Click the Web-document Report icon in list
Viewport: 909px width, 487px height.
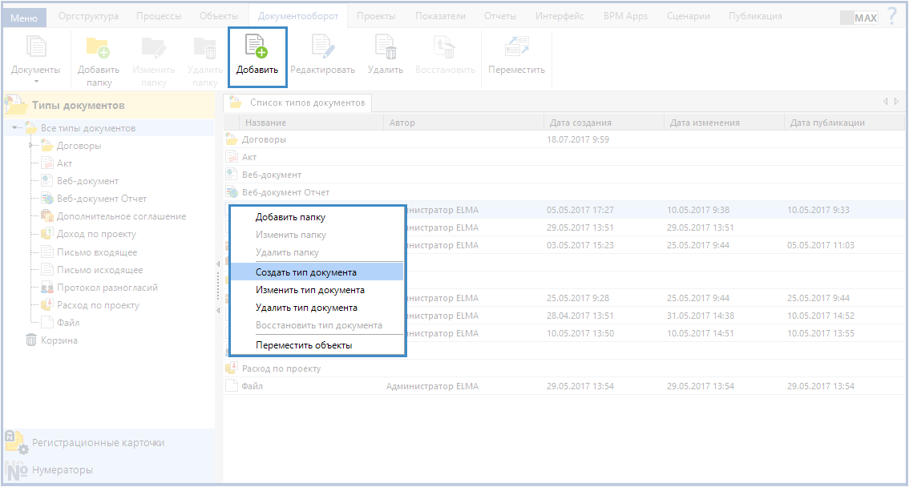pyautogui.click(x=232, y=192)
